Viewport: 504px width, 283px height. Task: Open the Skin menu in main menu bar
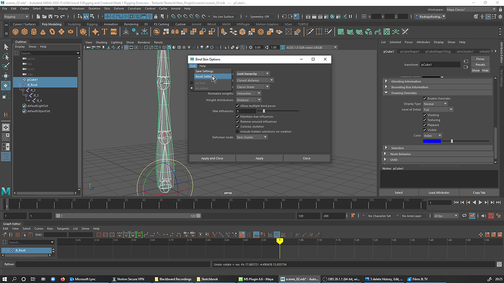tap(106, 9)
